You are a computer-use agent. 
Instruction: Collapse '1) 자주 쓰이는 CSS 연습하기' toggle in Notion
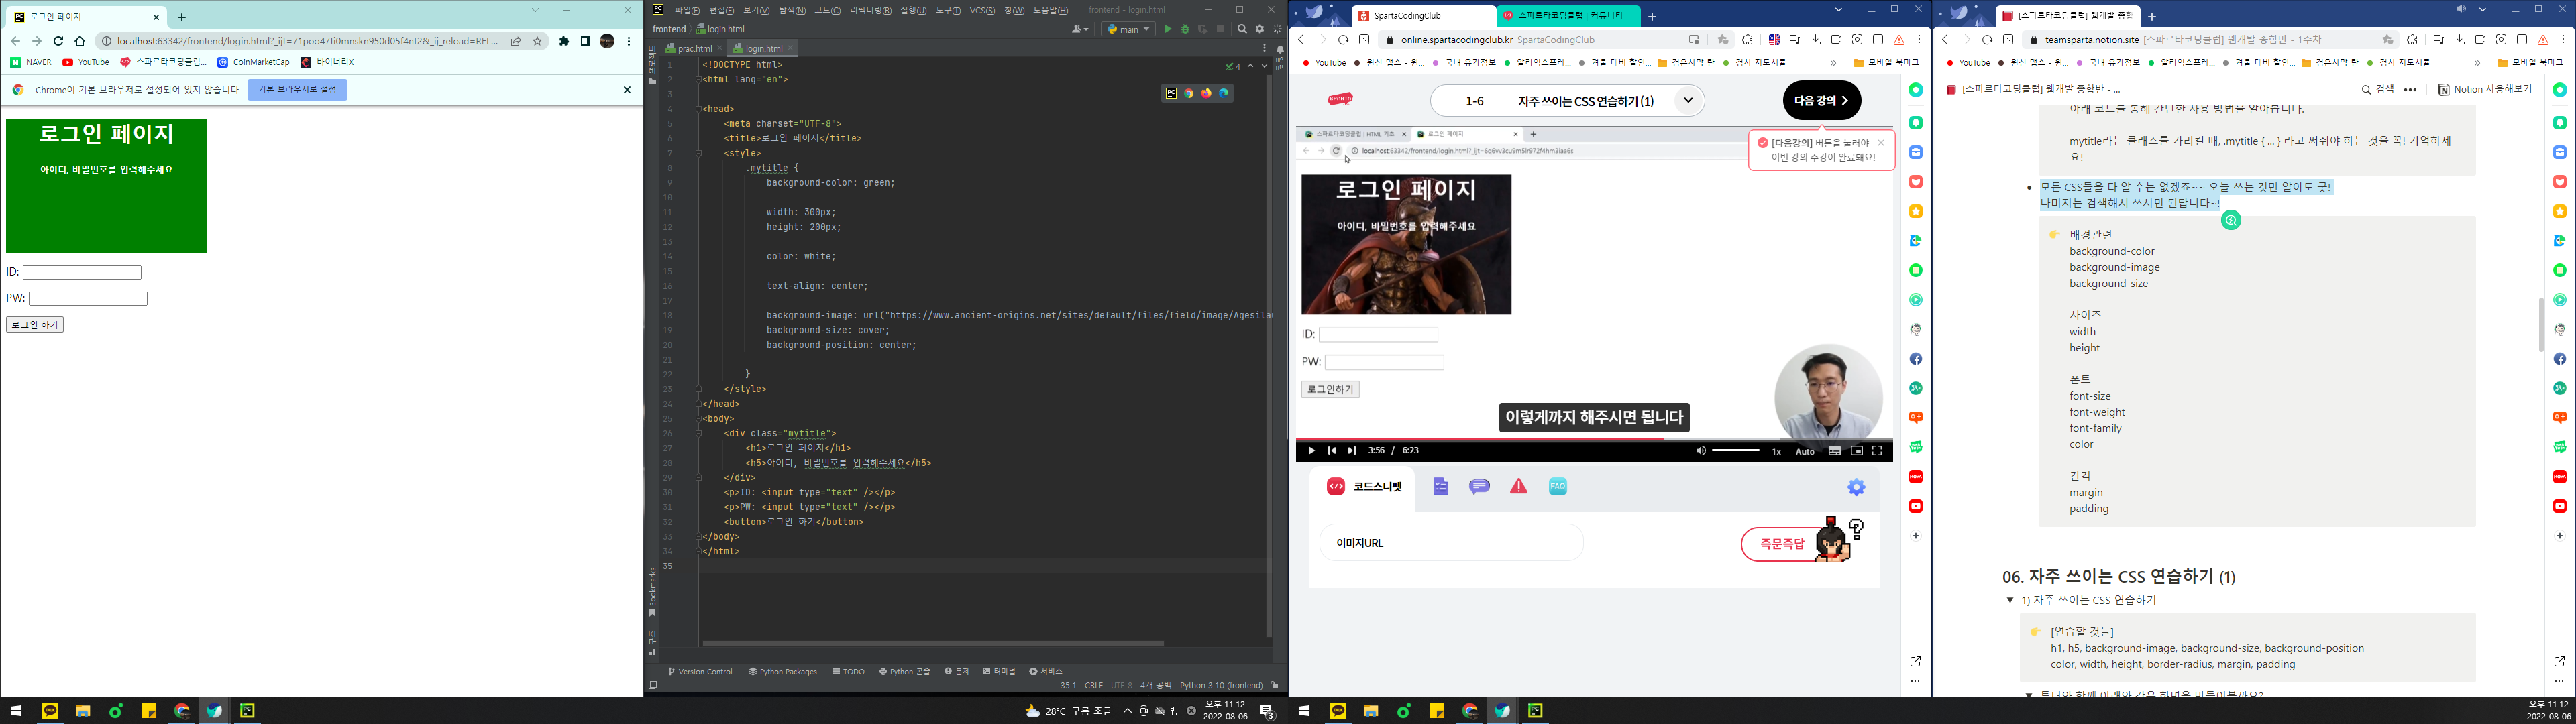click(2010, 600)
